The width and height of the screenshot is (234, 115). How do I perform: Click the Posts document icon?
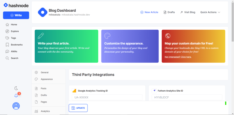(36, 89)
